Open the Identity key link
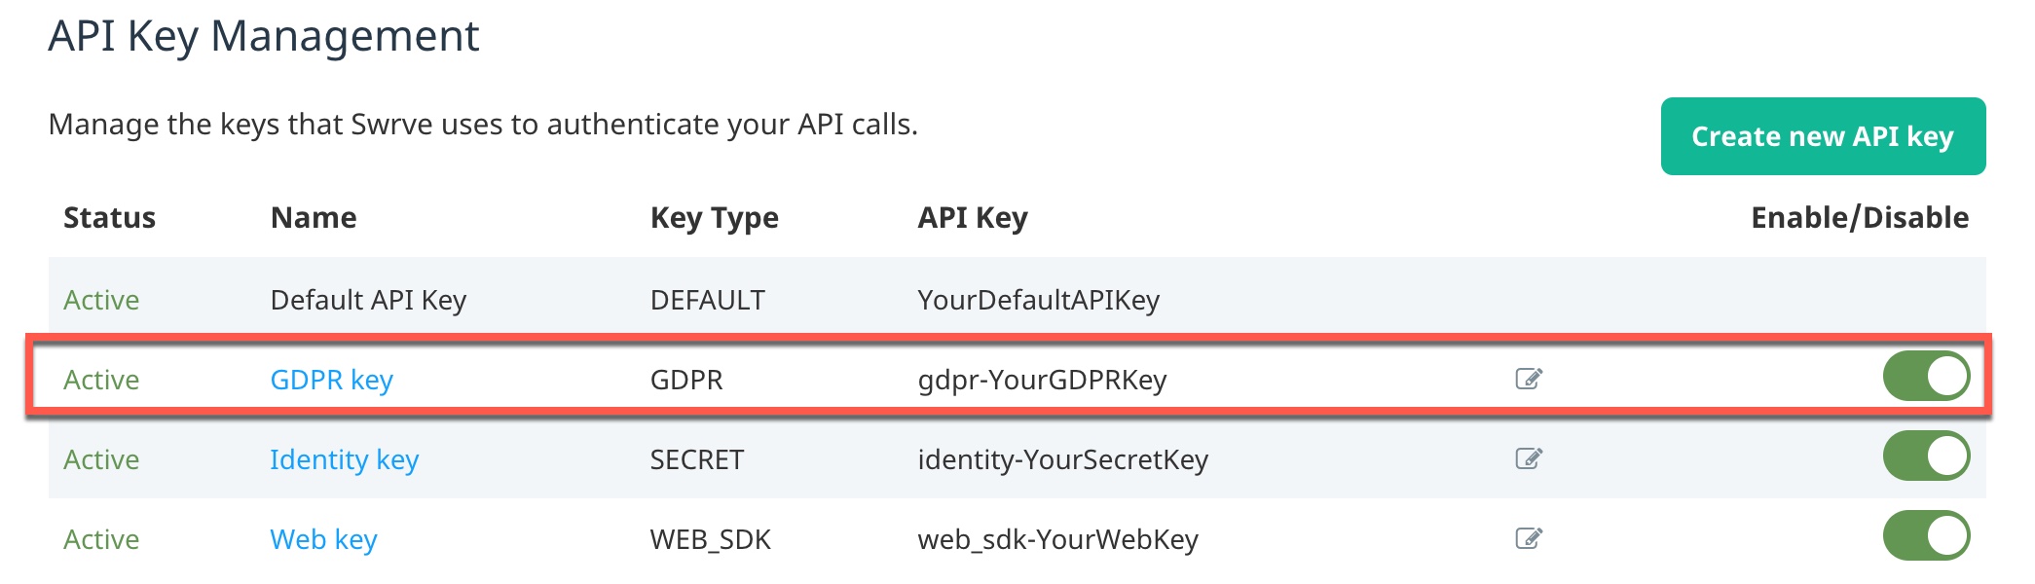 [x=344, y=459]
